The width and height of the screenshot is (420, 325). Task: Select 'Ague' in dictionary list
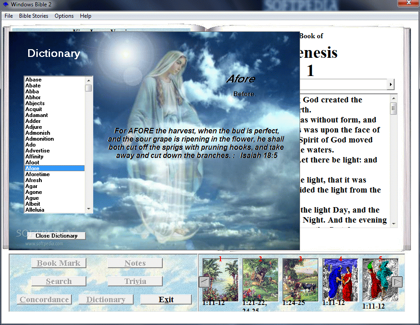55,198
